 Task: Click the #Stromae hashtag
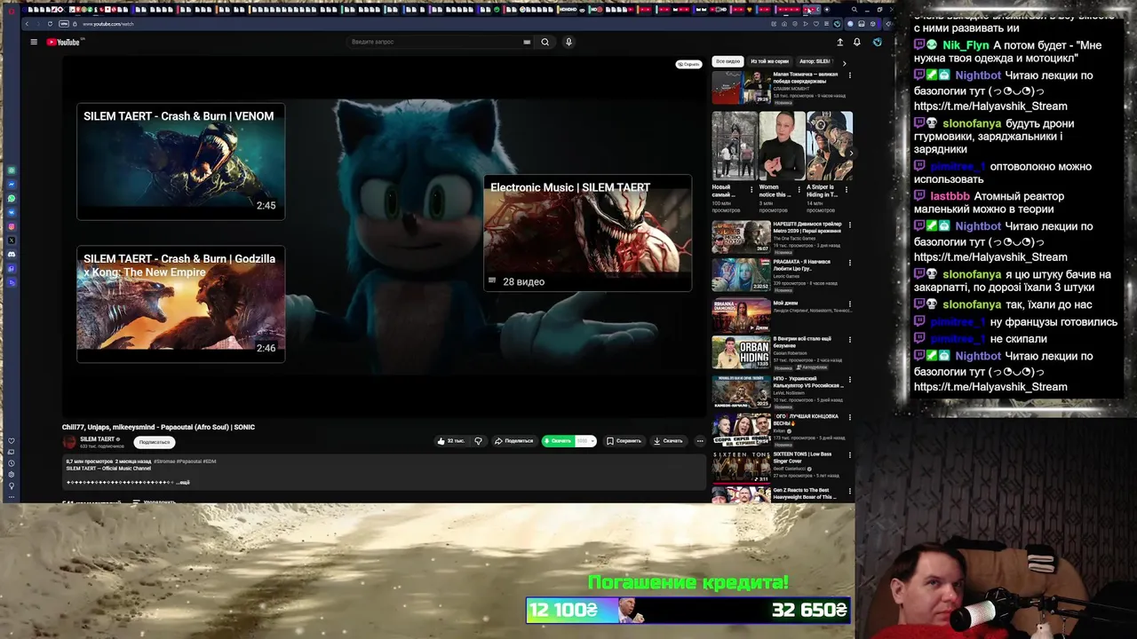(x=163, y=461)
